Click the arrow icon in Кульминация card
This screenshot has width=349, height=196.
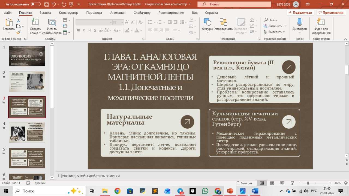289,122
